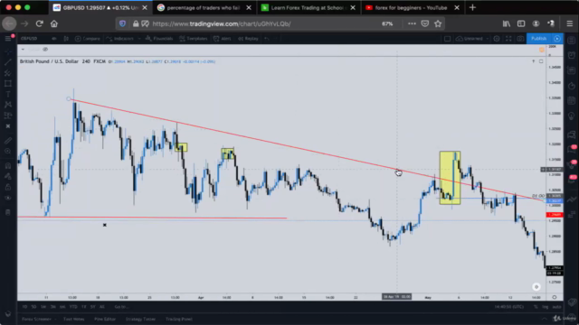Go to the browser home page
This screenshot has width=579, height=325.
coord(54,23)
